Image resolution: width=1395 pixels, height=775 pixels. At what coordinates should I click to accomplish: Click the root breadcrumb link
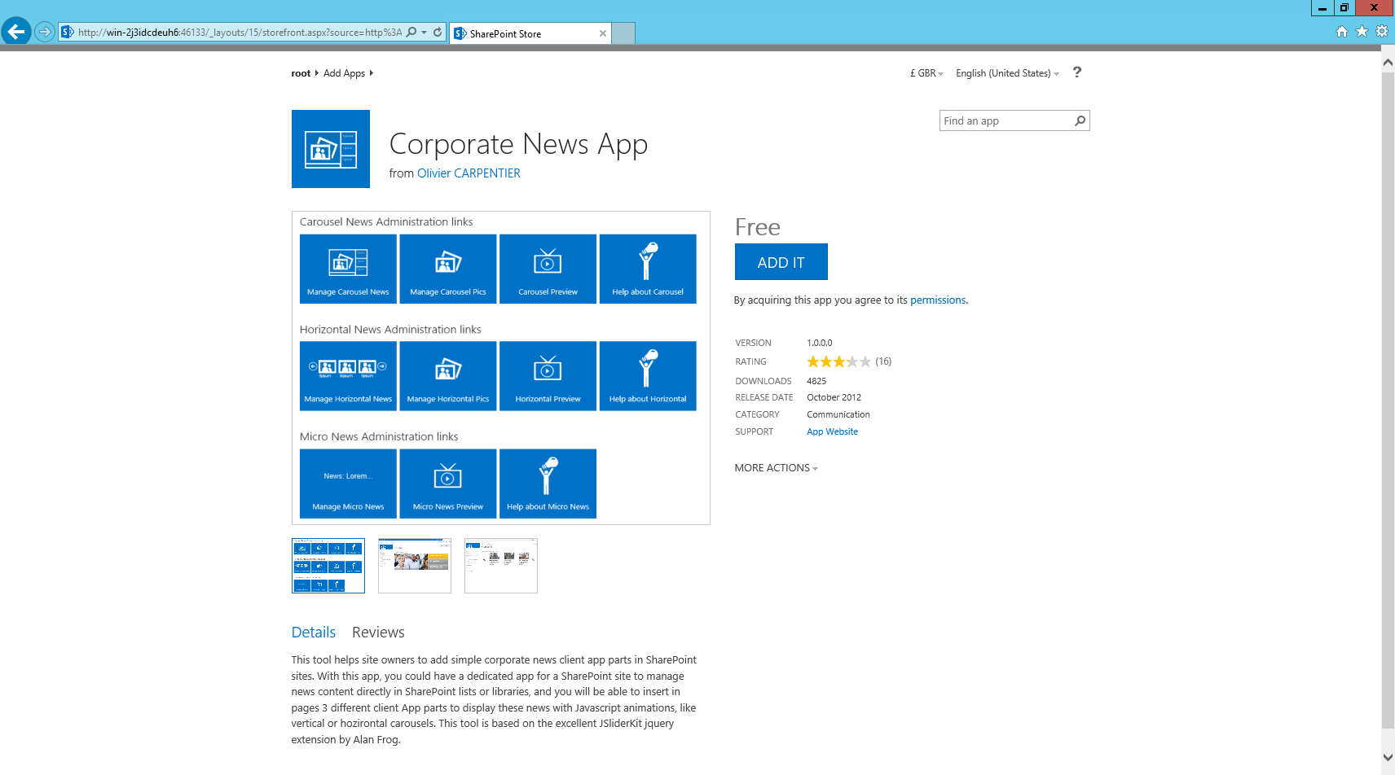[301, 73]
